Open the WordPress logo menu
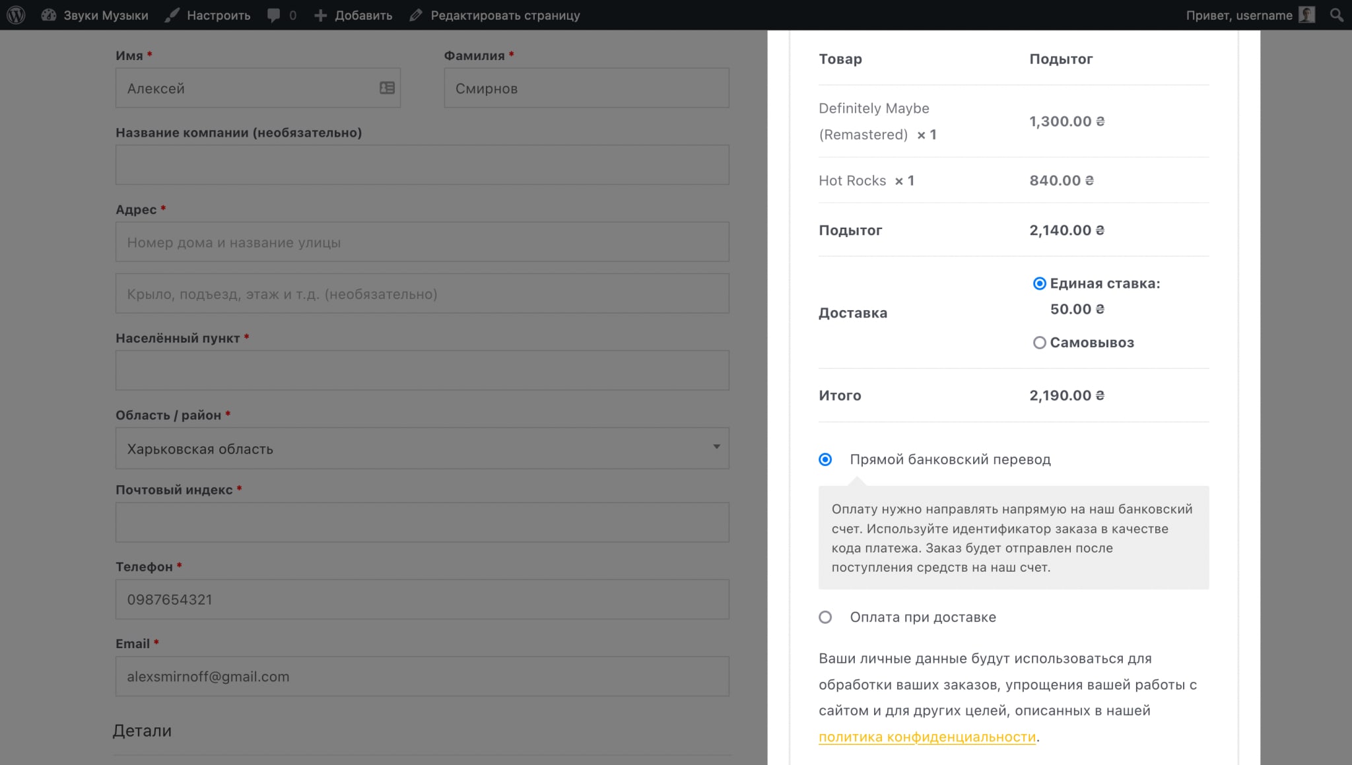The height and width of the screenshot is (765, 1352). [x=16, y=15]
